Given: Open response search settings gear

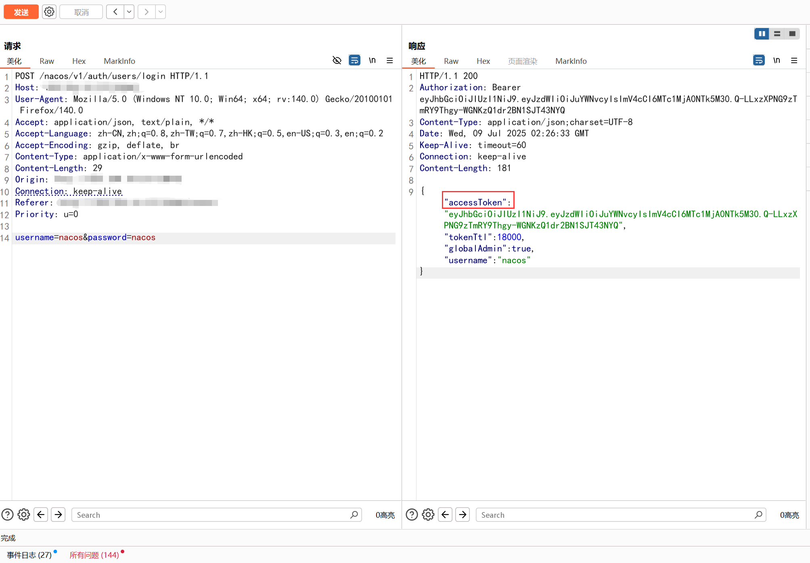Looking at the screenshot, I should coord(428,515).
